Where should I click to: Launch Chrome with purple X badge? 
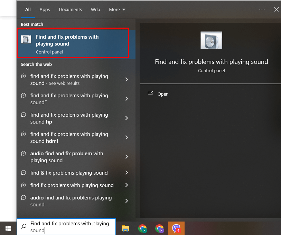pyautogui.click(x=159, y=228)
